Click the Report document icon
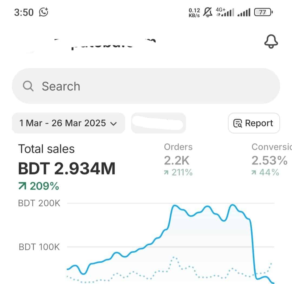 238,123
